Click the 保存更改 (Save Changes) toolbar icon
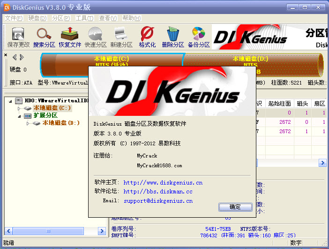This screenshot has width=329, height=249. click(18, 37)
